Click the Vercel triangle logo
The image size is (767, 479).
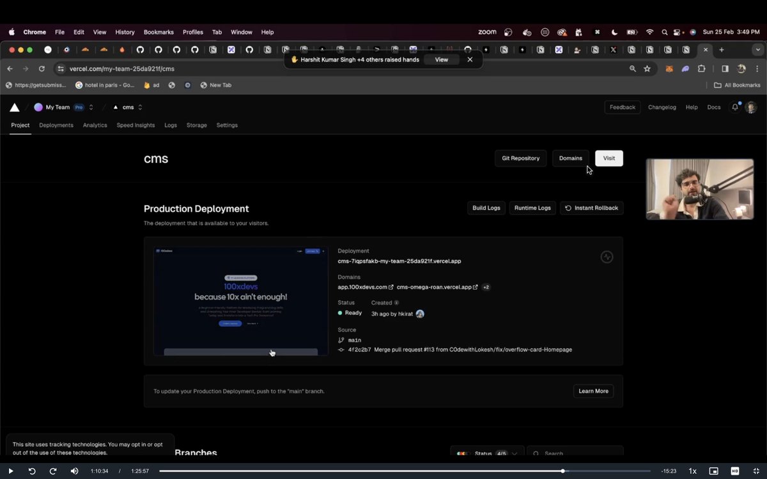14,107
